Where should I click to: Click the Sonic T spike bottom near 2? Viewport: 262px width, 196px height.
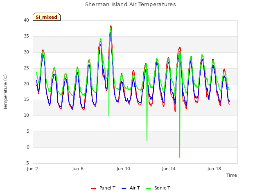[x=147, y=140]
